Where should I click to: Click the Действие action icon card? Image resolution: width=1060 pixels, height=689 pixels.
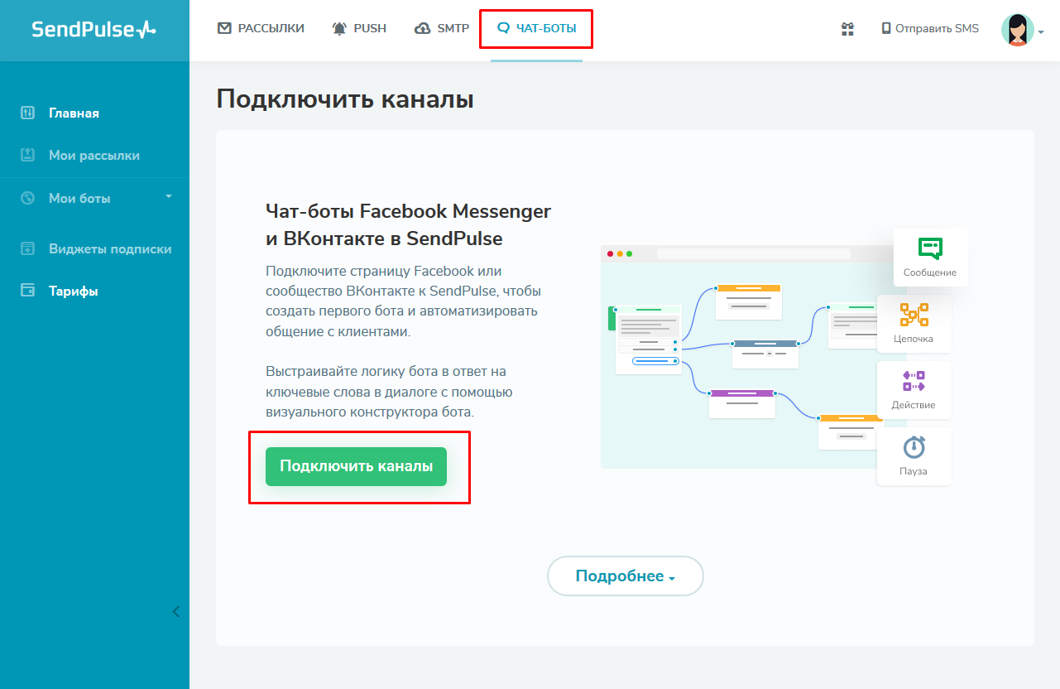coord(914,390)
